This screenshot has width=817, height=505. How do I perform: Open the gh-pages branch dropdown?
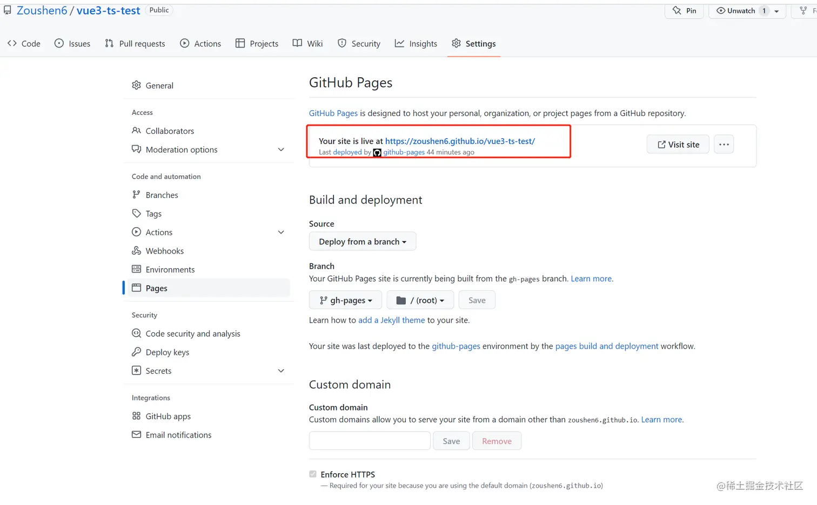point(346,300)
